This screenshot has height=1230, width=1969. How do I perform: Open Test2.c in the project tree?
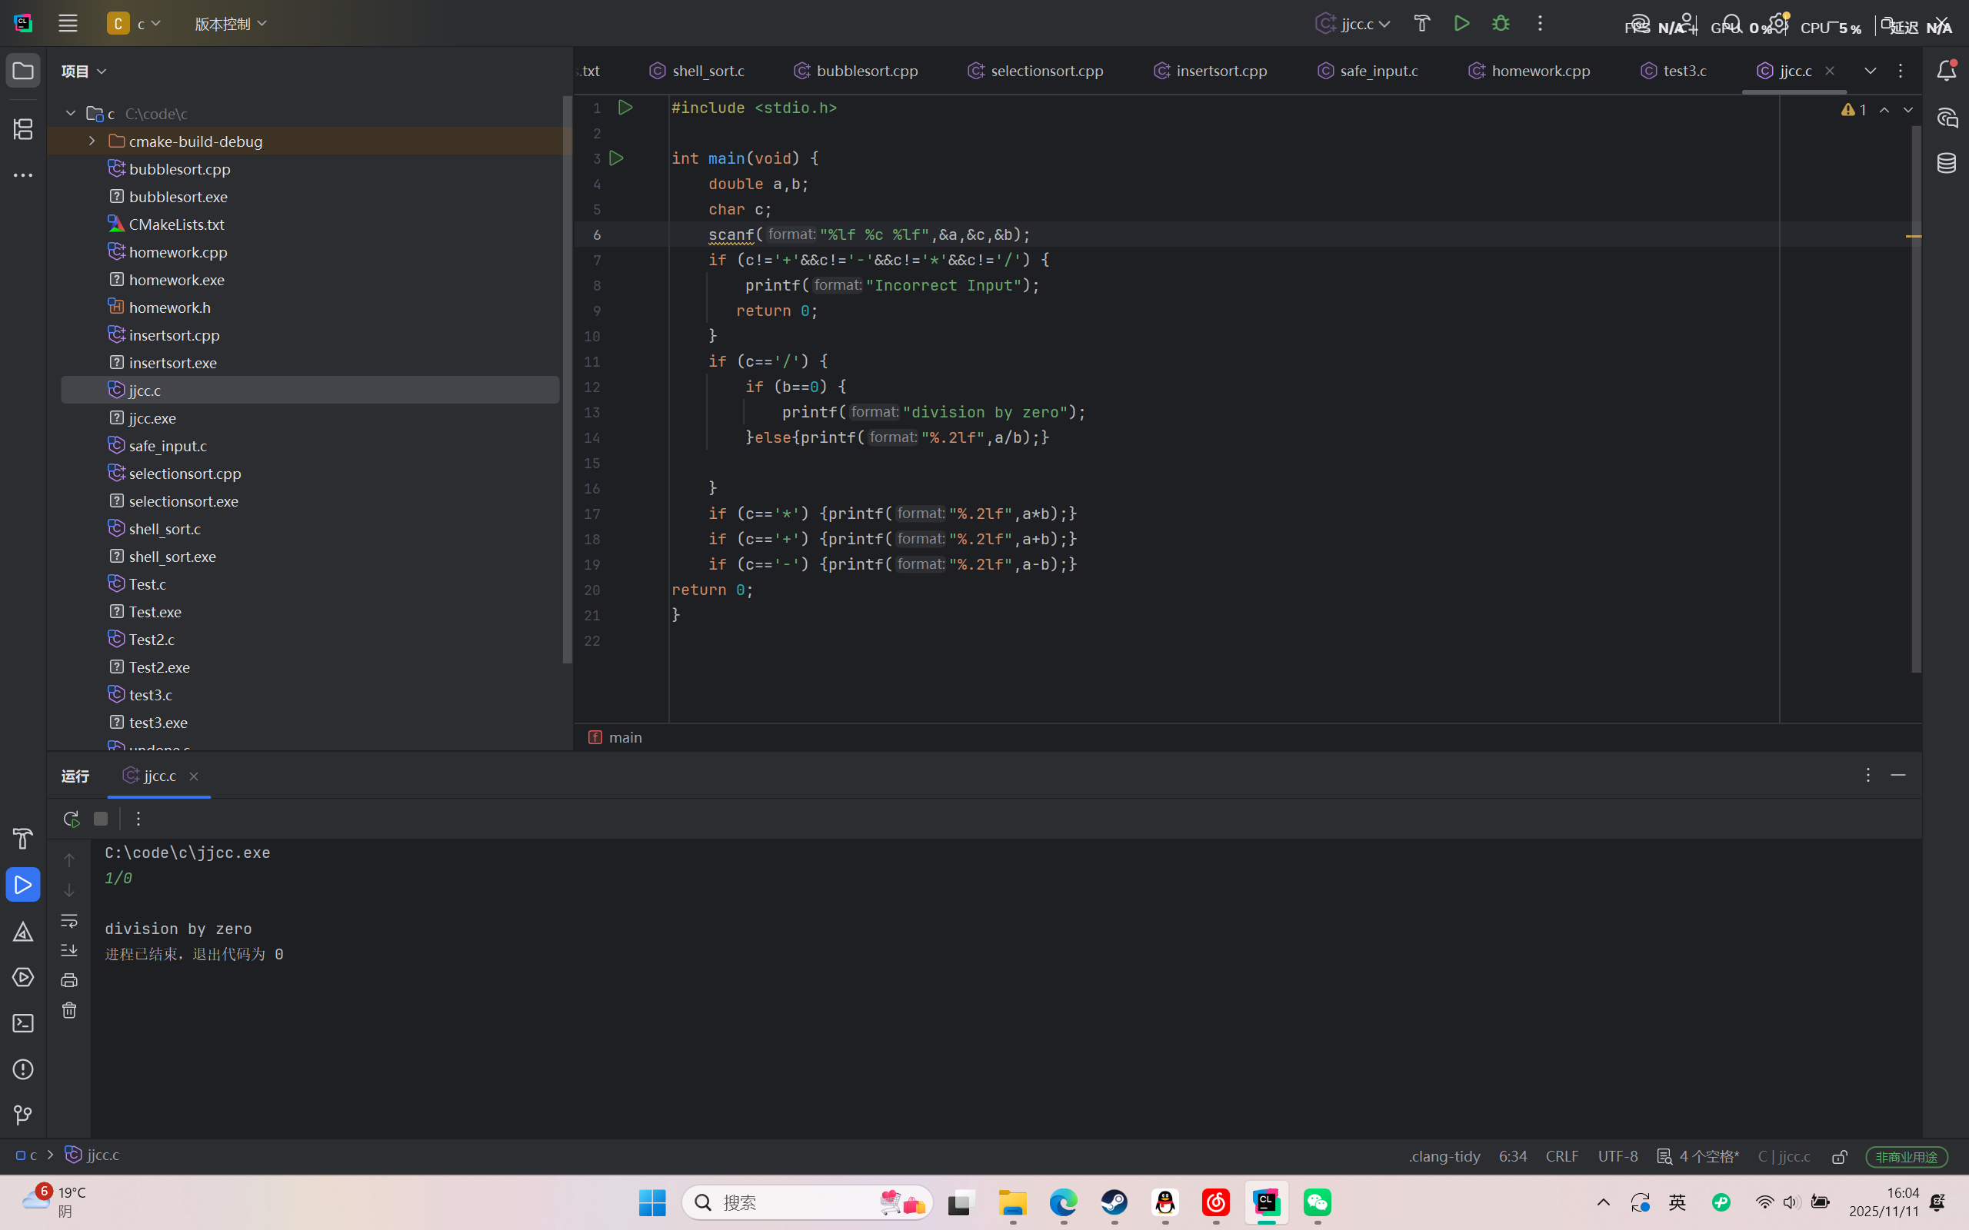click(x=152, y=640)
